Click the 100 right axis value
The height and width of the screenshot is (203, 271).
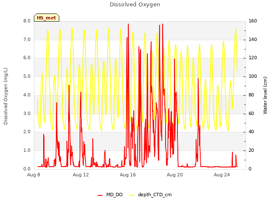click(253, 76)
